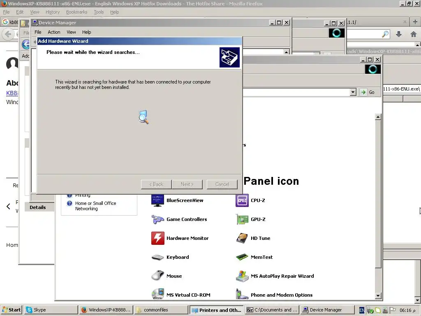This screenshot has height=316, width=421.
Task: Click Firefox downloads arrow icon
Action: point(399,34)
